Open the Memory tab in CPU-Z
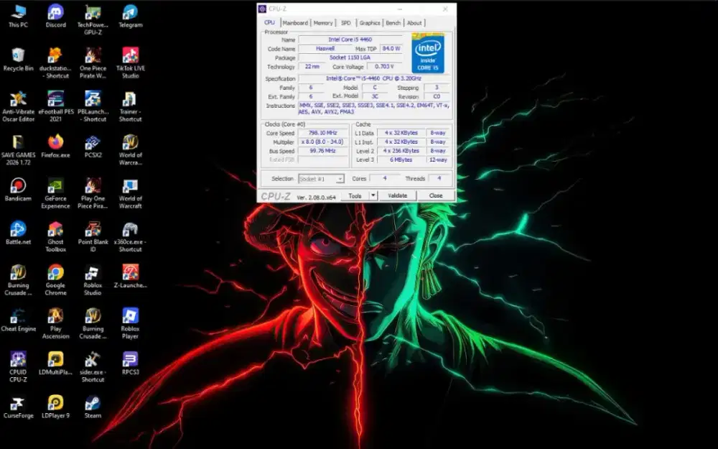The height and width of the screenshot is (449, 718). (x=323, y=23)
